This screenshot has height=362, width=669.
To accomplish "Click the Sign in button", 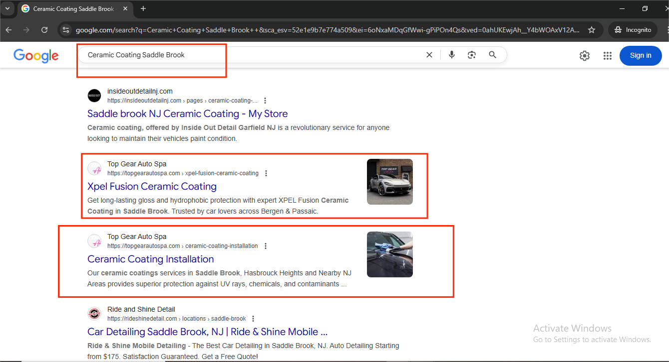I will click(x=640, y=56).
